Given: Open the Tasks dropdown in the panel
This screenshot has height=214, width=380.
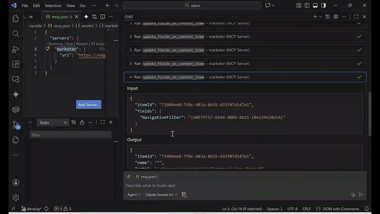Looking at the screenshot, I should click(53, 122).
